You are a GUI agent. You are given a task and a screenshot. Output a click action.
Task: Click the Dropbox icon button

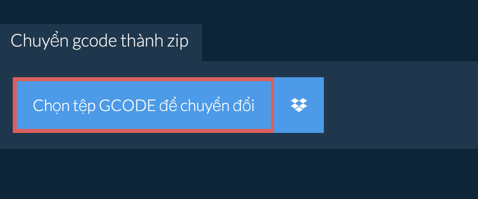[x=299, y=105]
